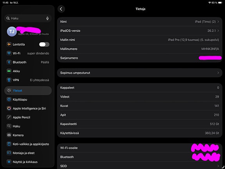The width and height of the screenshot is (225, 169).
Task: Tap the Näyttö ja kirkkaus icon
Action: [x=9, y=162]
